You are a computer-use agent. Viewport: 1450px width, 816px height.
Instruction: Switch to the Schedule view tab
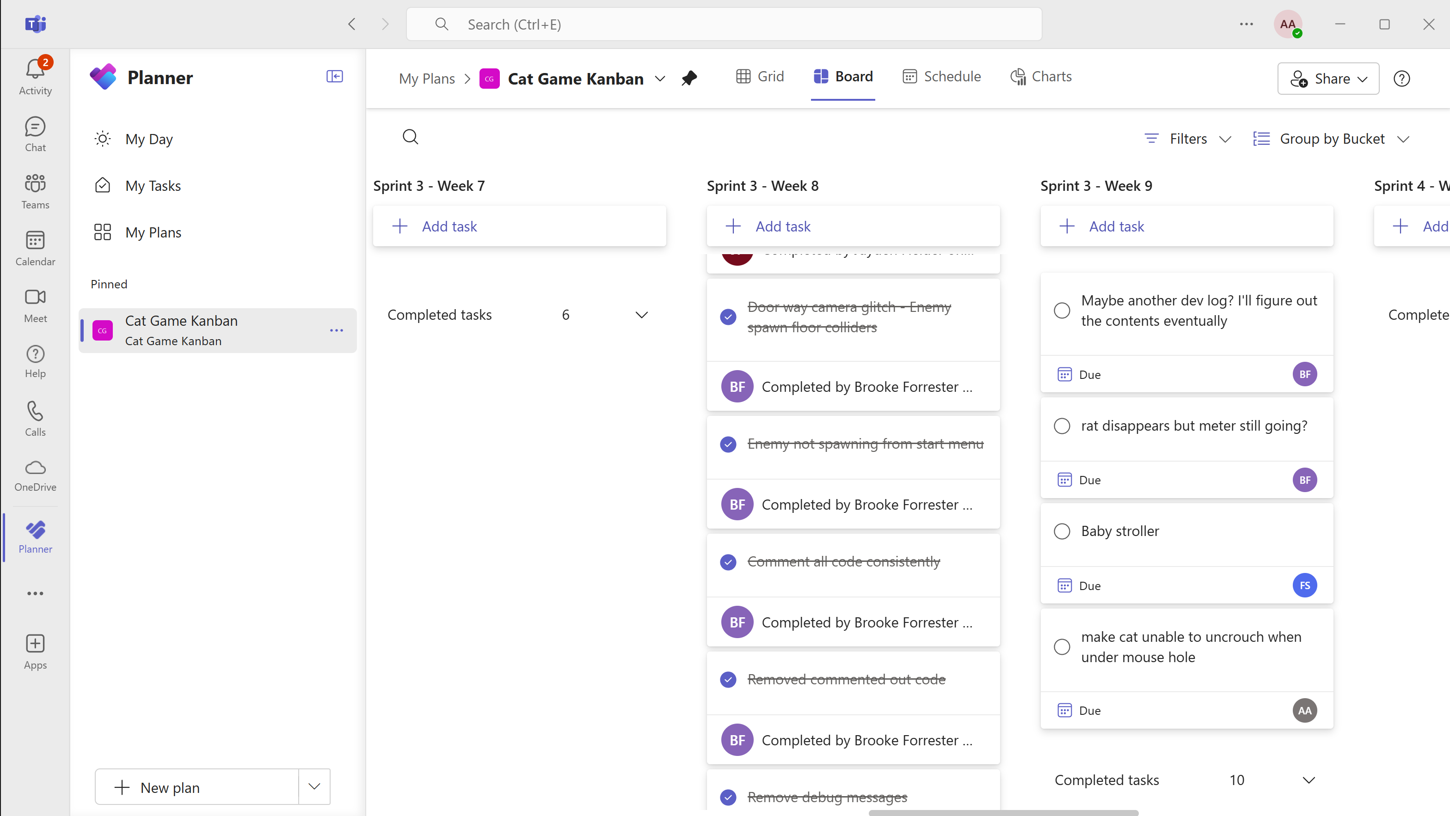942,77
